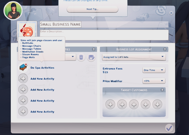The image size is (189, 135).
Task: Expand the Assigned to 1 of 1 lots dropdown
Action: [x=134, y=57]
